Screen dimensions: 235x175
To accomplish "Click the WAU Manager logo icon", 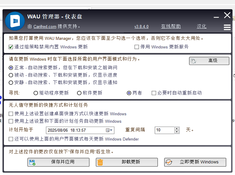I will [x=15, y=21].
